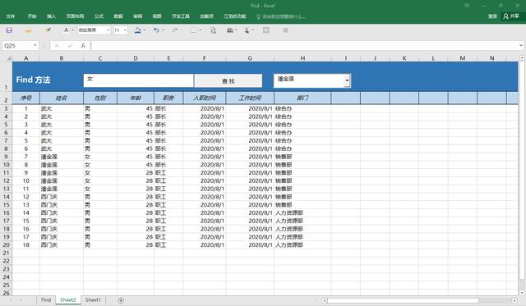Click the Print Preview magnifier page icon
526x306 pixels.
(213, 30)
